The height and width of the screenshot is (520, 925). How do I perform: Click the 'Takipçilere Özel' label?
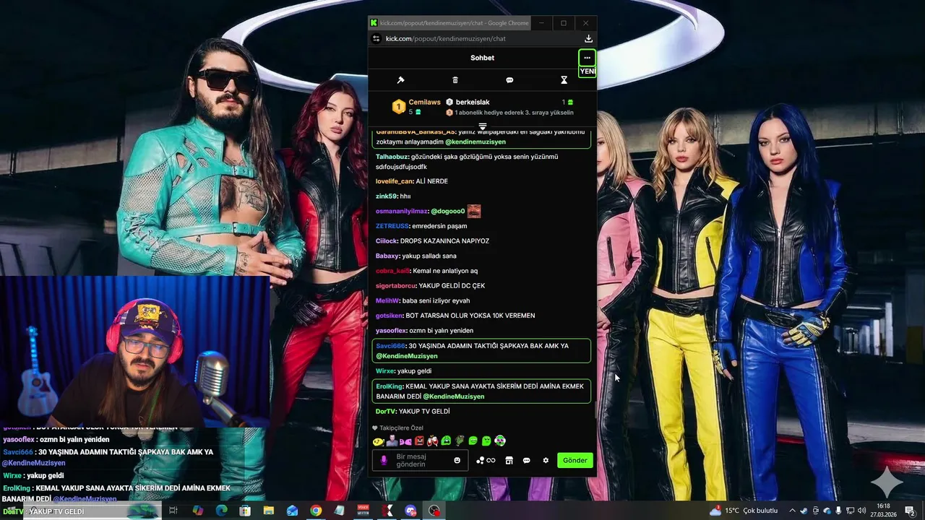(x=402, y=428)
